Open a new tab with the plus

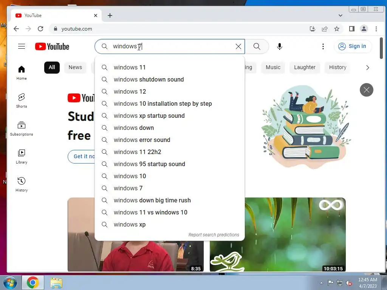110,15
